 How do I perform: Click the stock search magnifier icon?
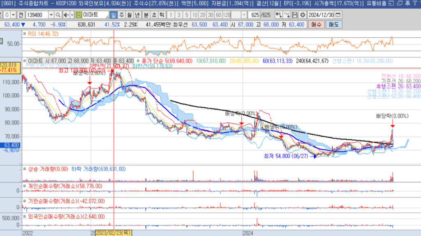pos(58,15)
